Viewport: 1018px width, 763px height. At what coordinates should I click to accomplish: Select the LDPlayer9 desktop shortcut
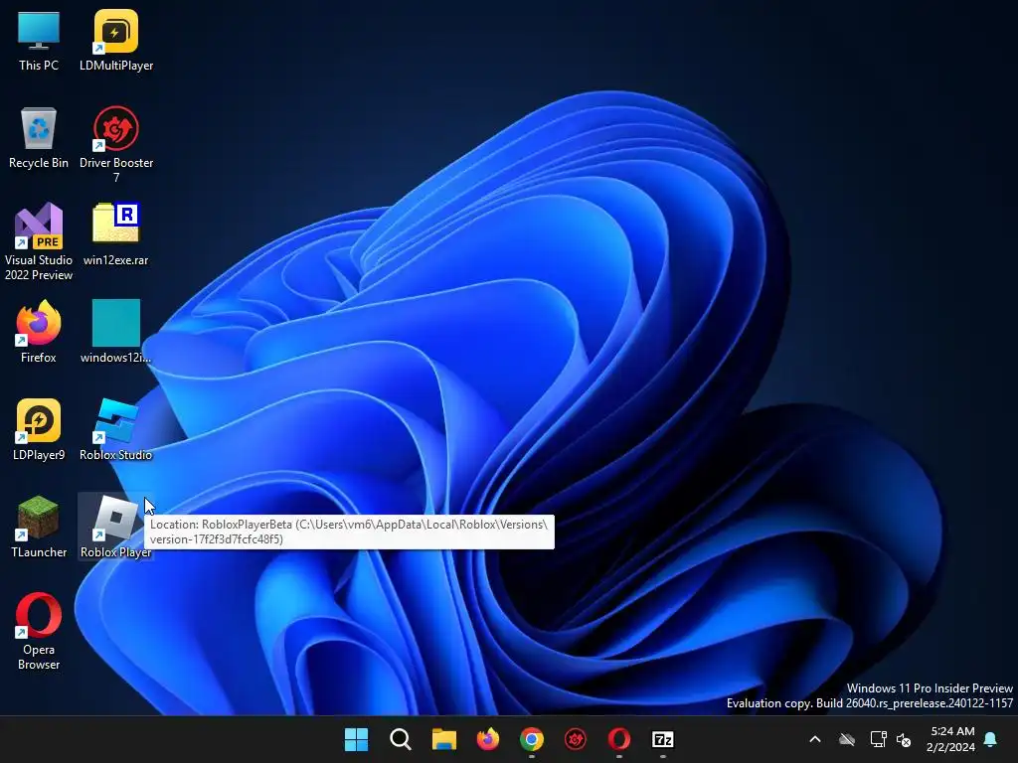39,429
